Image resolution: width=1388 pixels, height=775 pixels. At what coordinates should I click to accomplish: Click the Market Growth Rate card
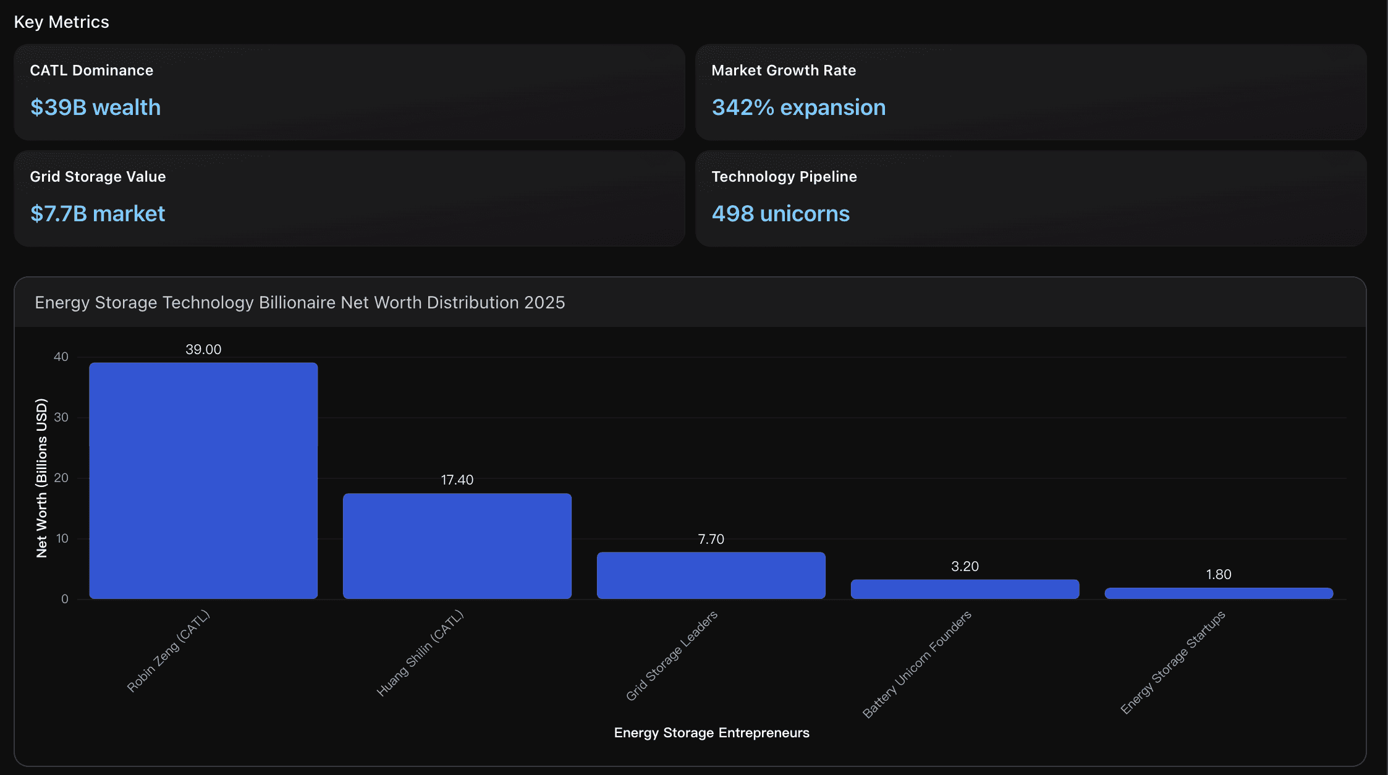click(x=1030, y=91)
